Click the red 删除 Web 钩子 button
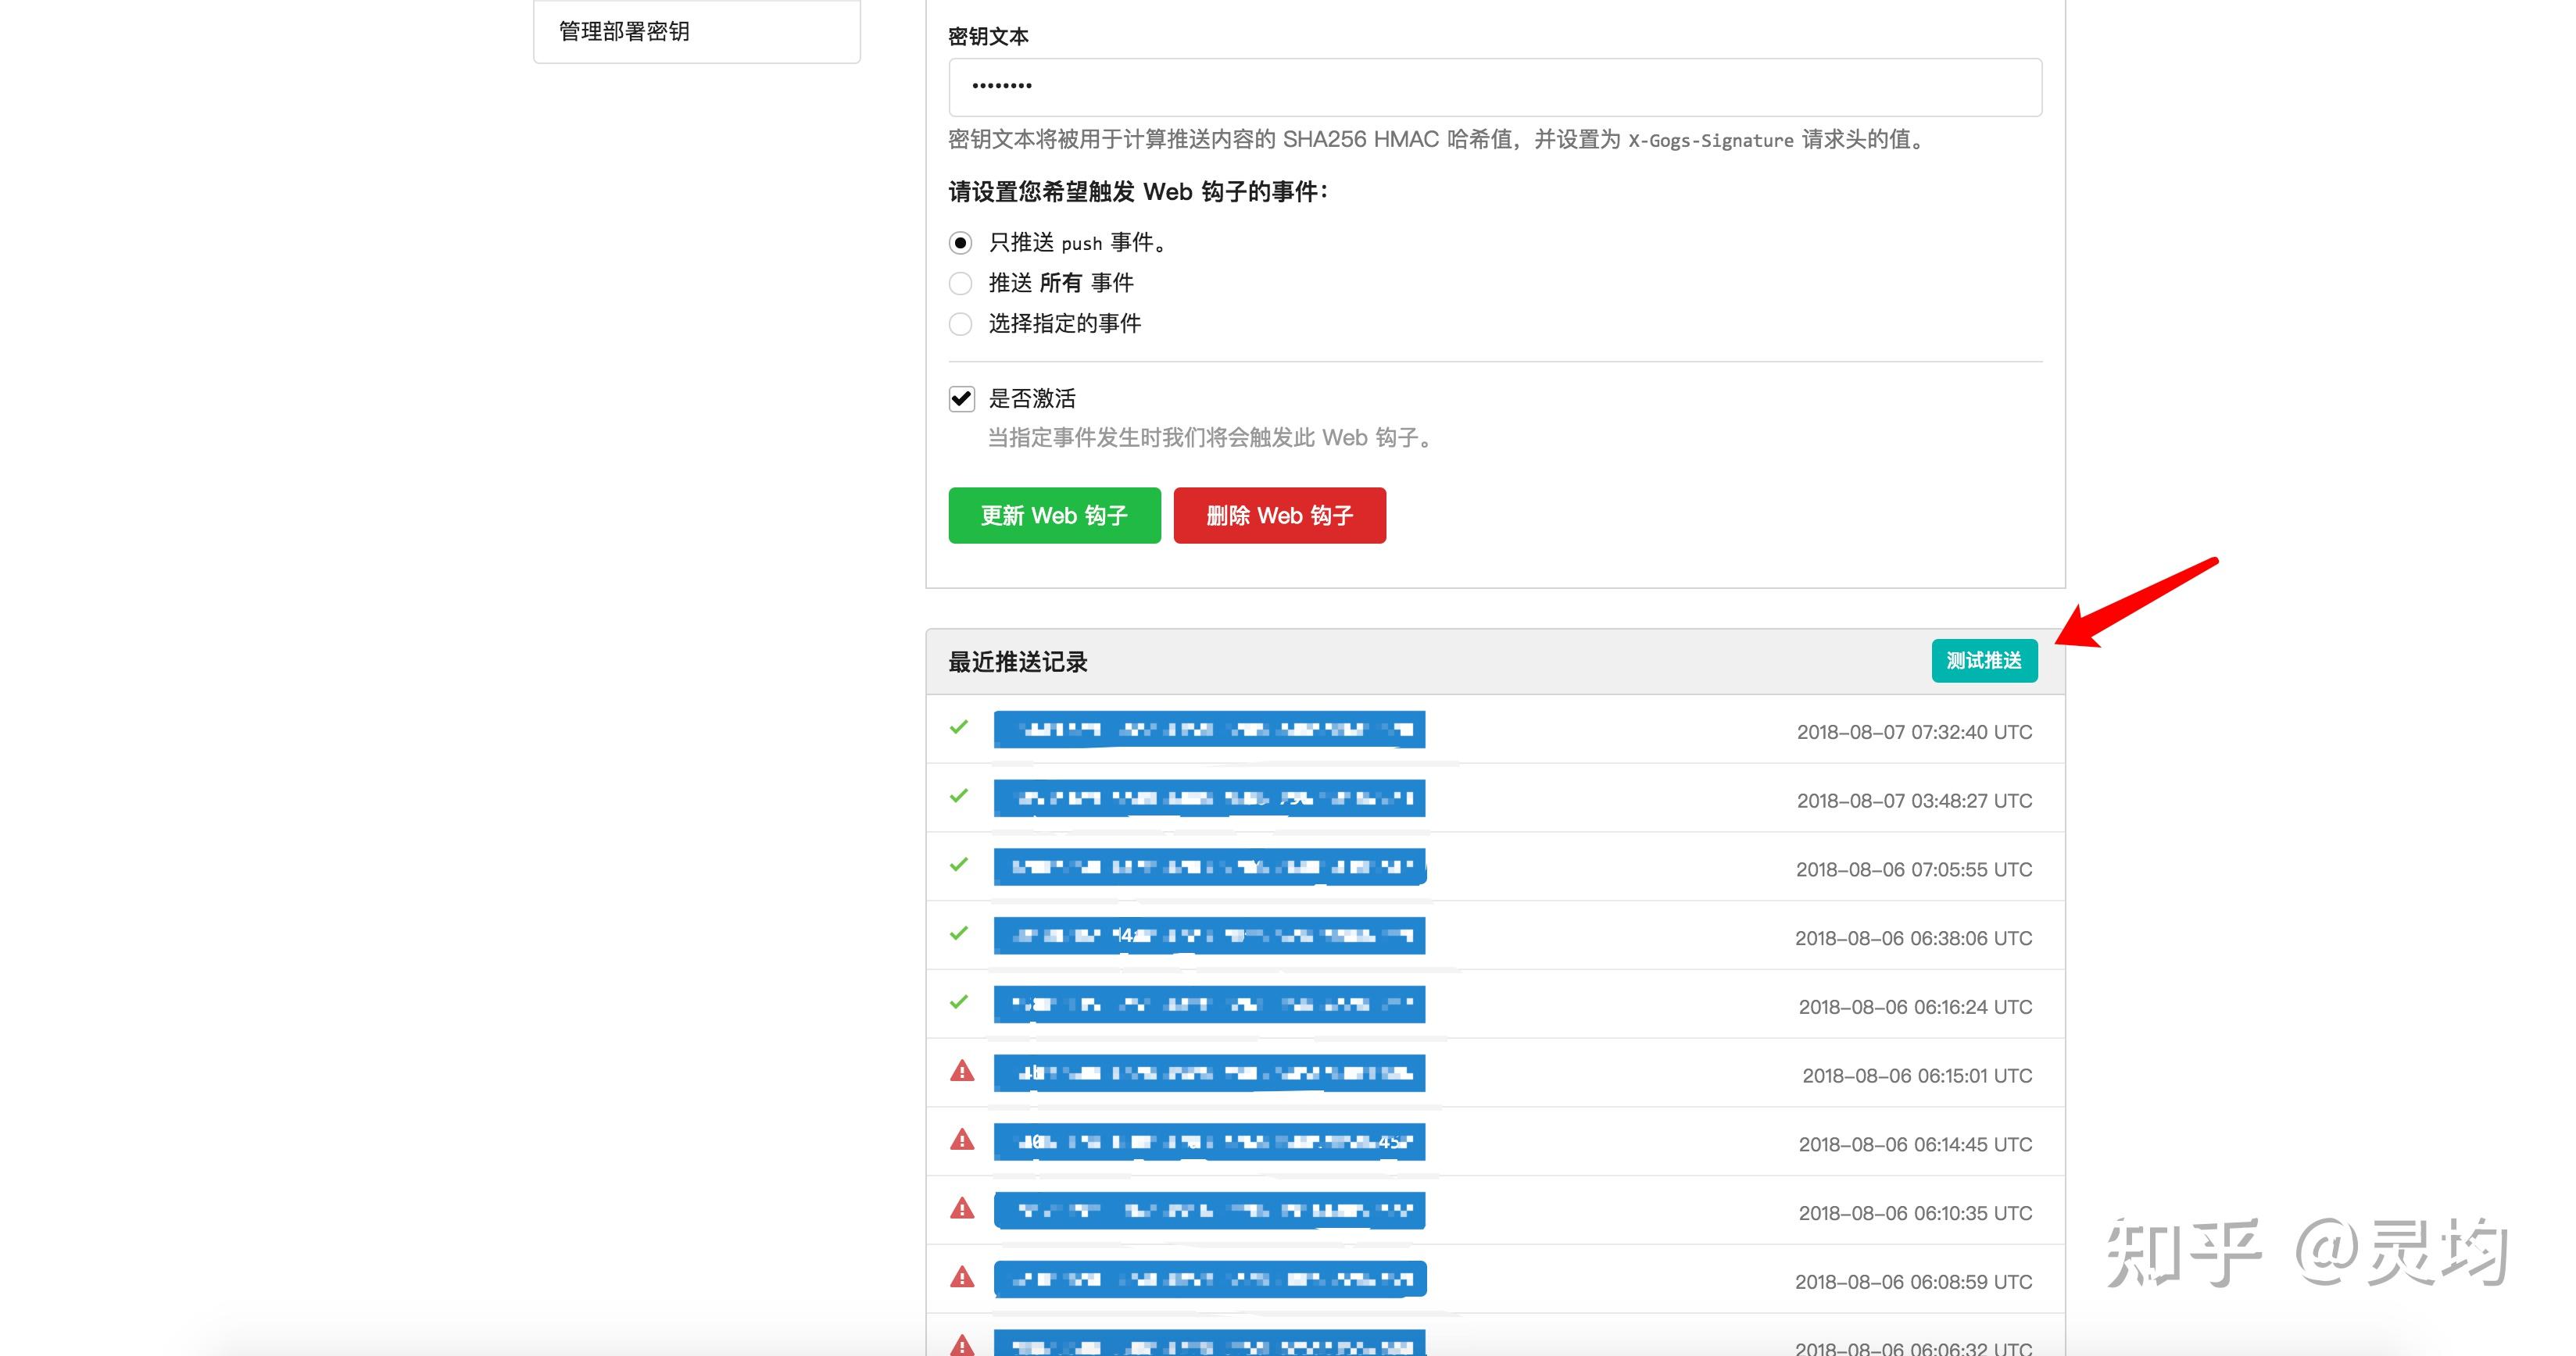Screen dimensions: 2576x1356 point(1280,516)
